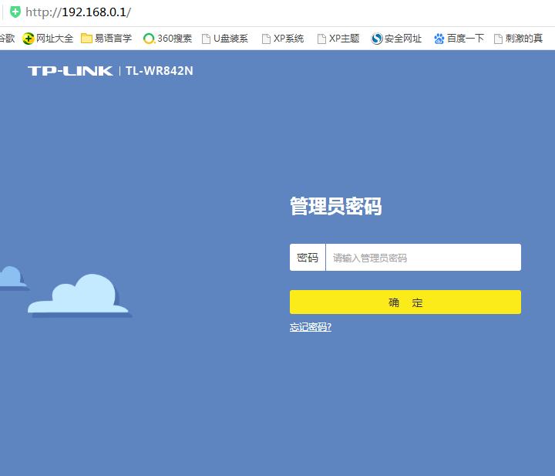
Task: Open the 安全网址 bookmark
Action: click(396, 39)
